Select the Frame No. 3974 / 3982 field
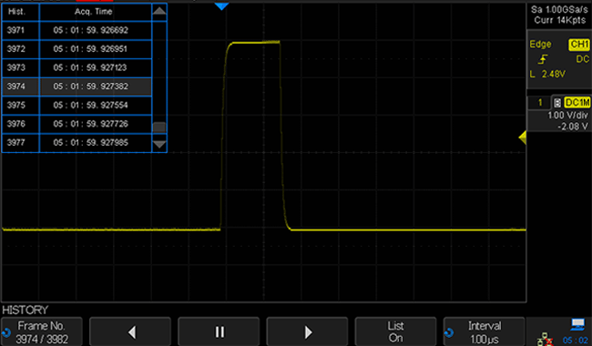Viewport: 592px width, 346px height. (x=42, y=332)
